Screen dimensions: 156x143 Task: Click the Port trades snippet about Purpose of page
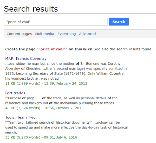coord(61,101)
